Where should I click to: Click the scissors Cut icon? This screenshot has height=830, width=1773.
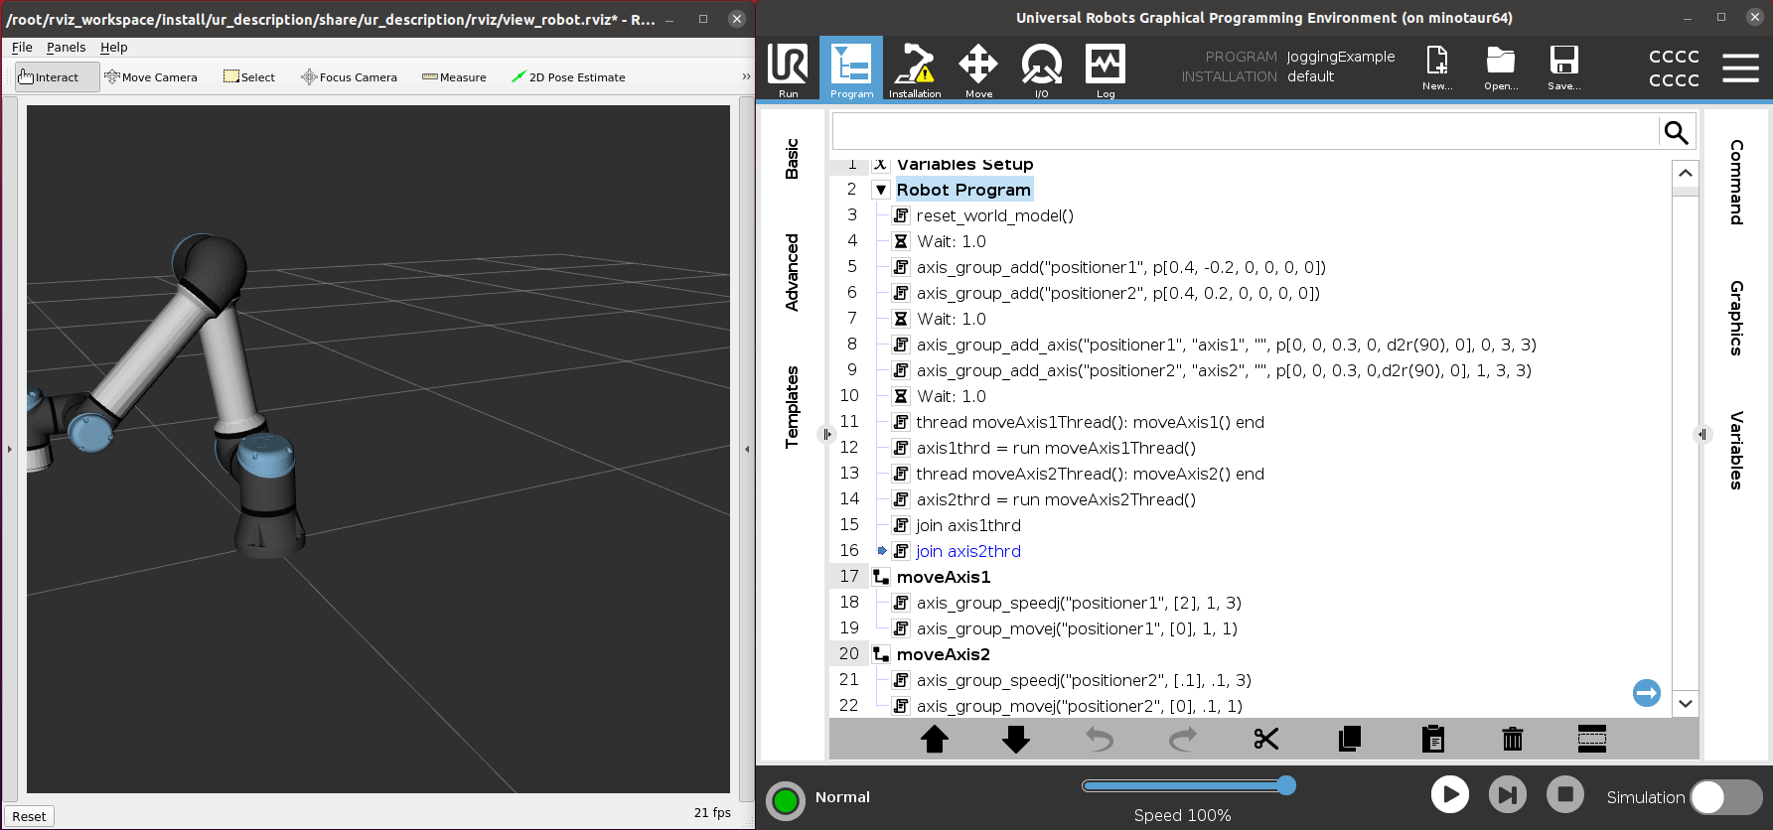[1265, 739]
